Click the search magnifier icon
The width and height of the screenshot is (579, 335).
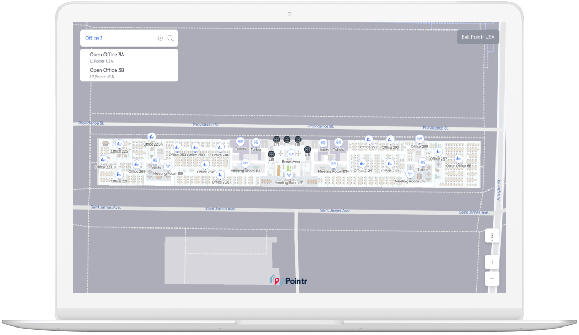170,38
